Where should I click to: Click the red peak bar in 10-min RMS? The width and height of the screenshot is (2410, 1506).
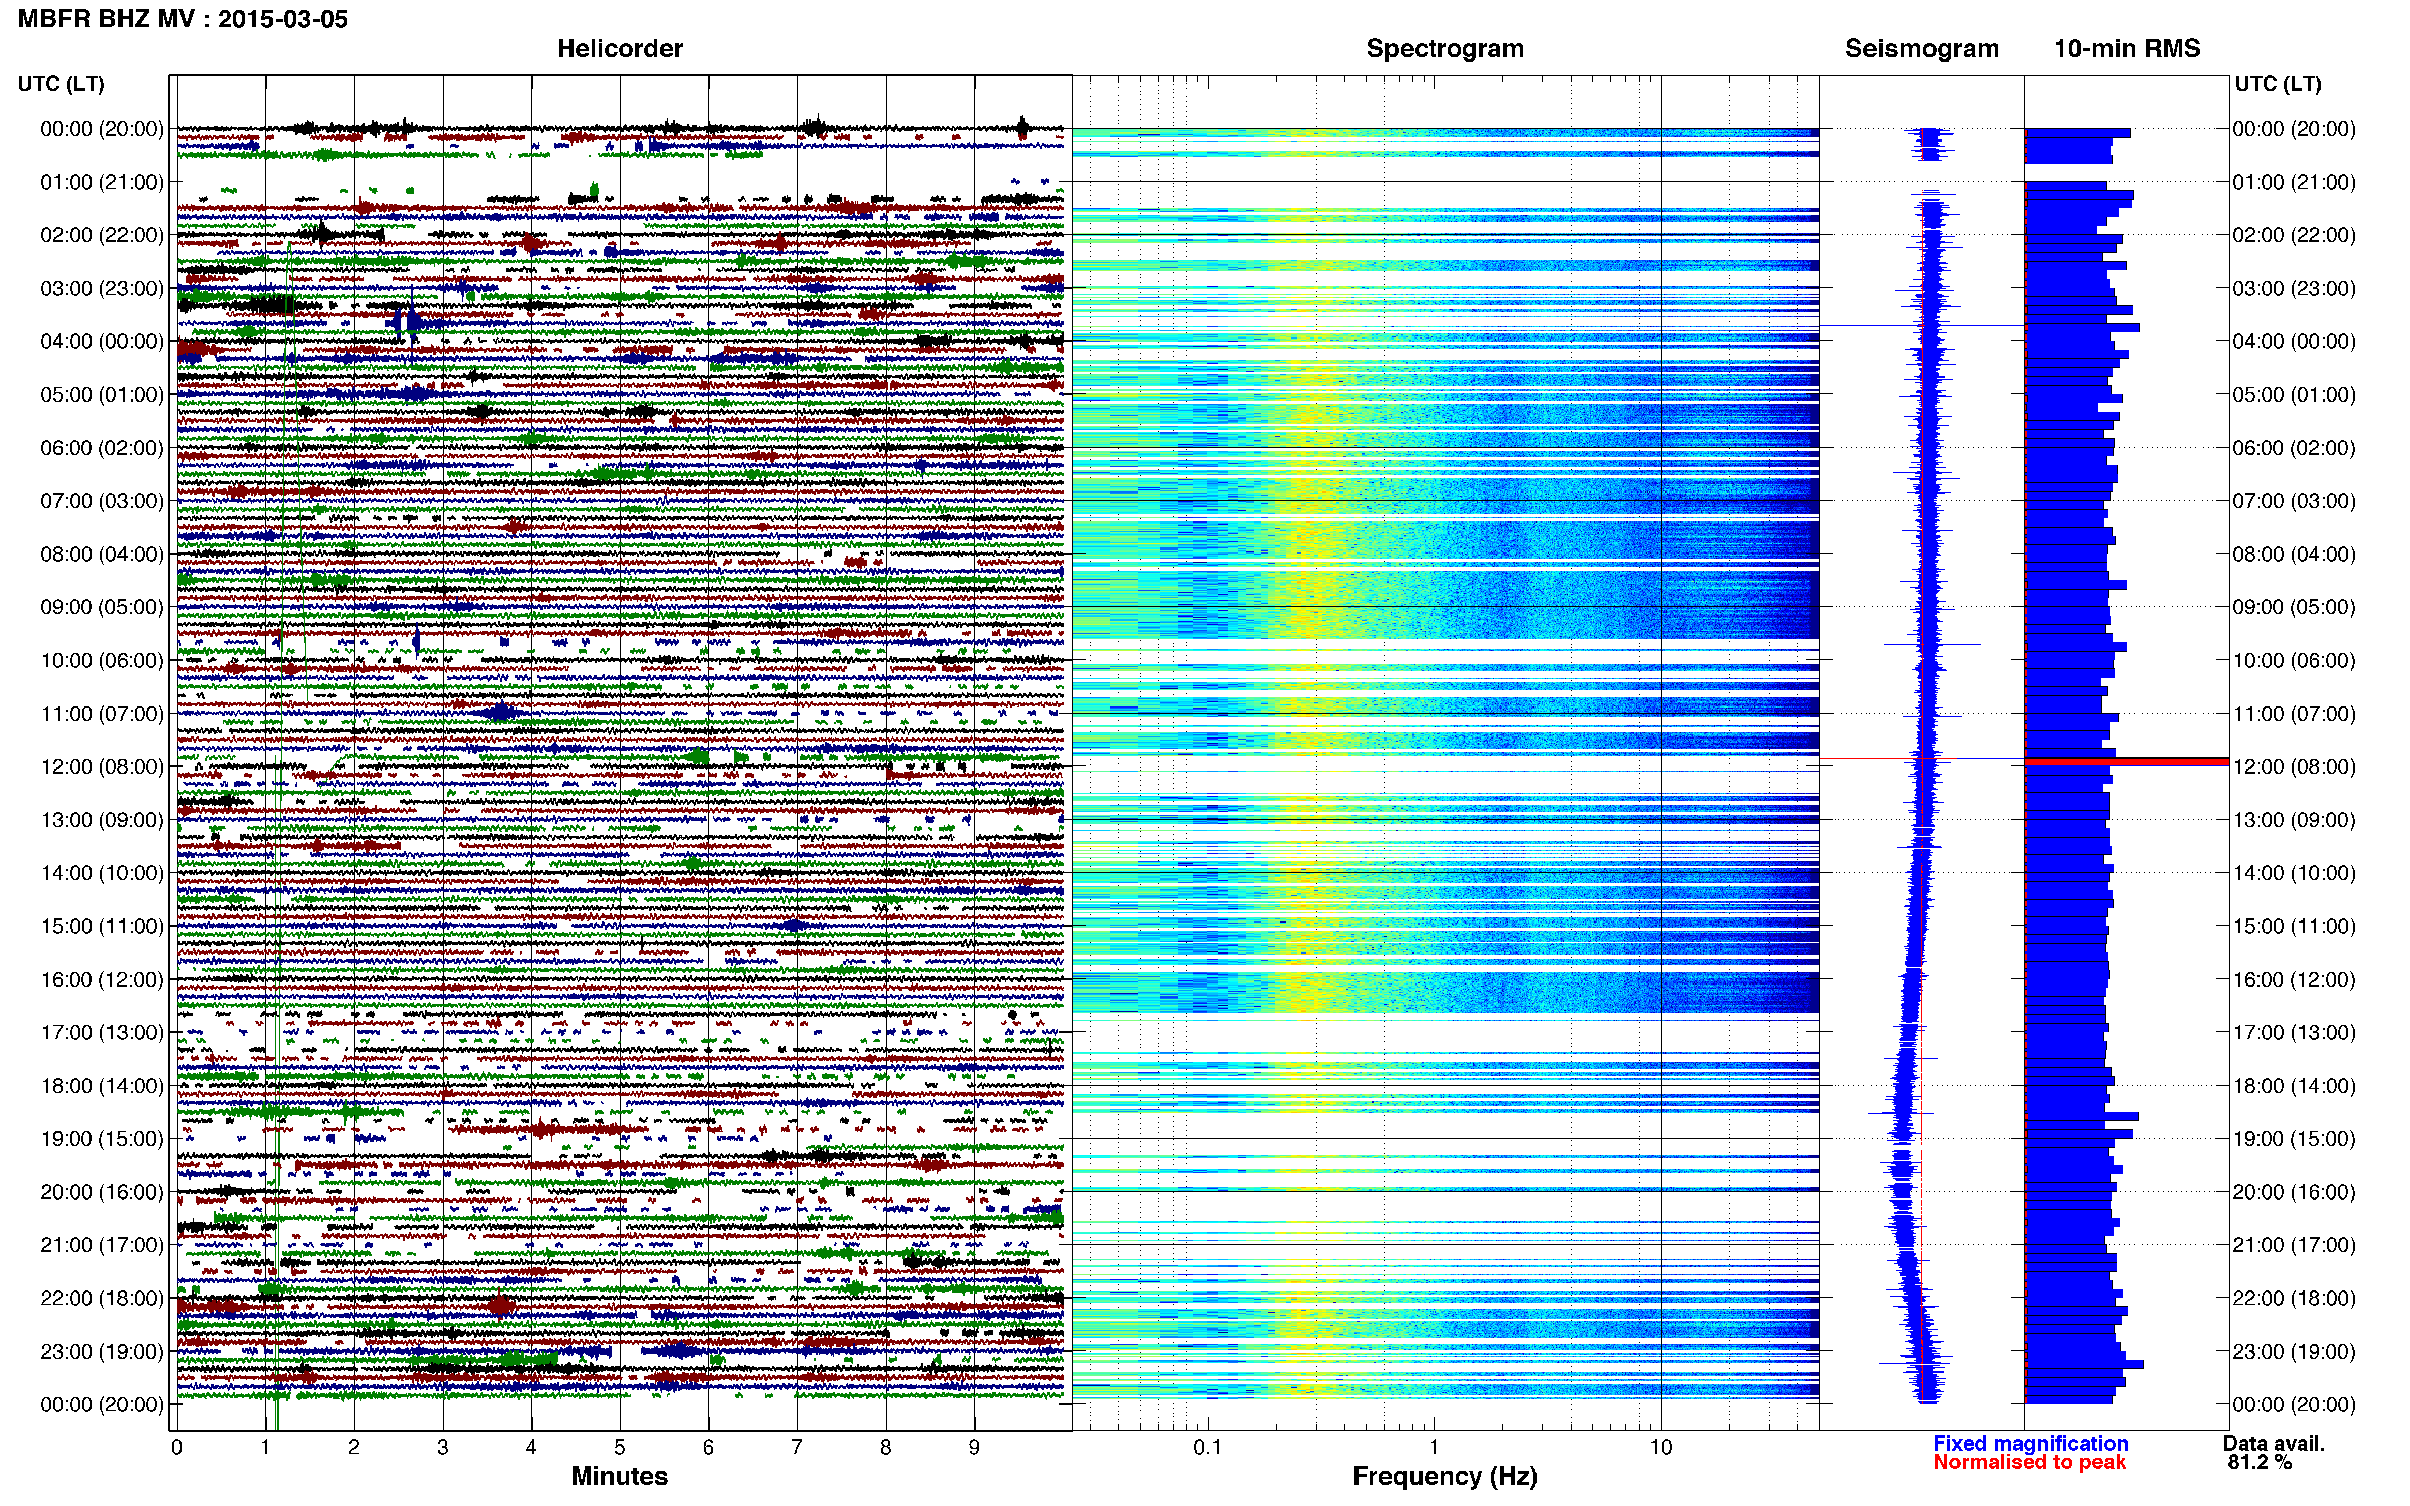click(2126, 762)
